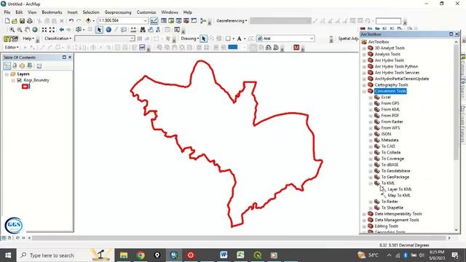Click the red M toolbar icon
This screenshot has width=466, height=262.
coord(296,47)
